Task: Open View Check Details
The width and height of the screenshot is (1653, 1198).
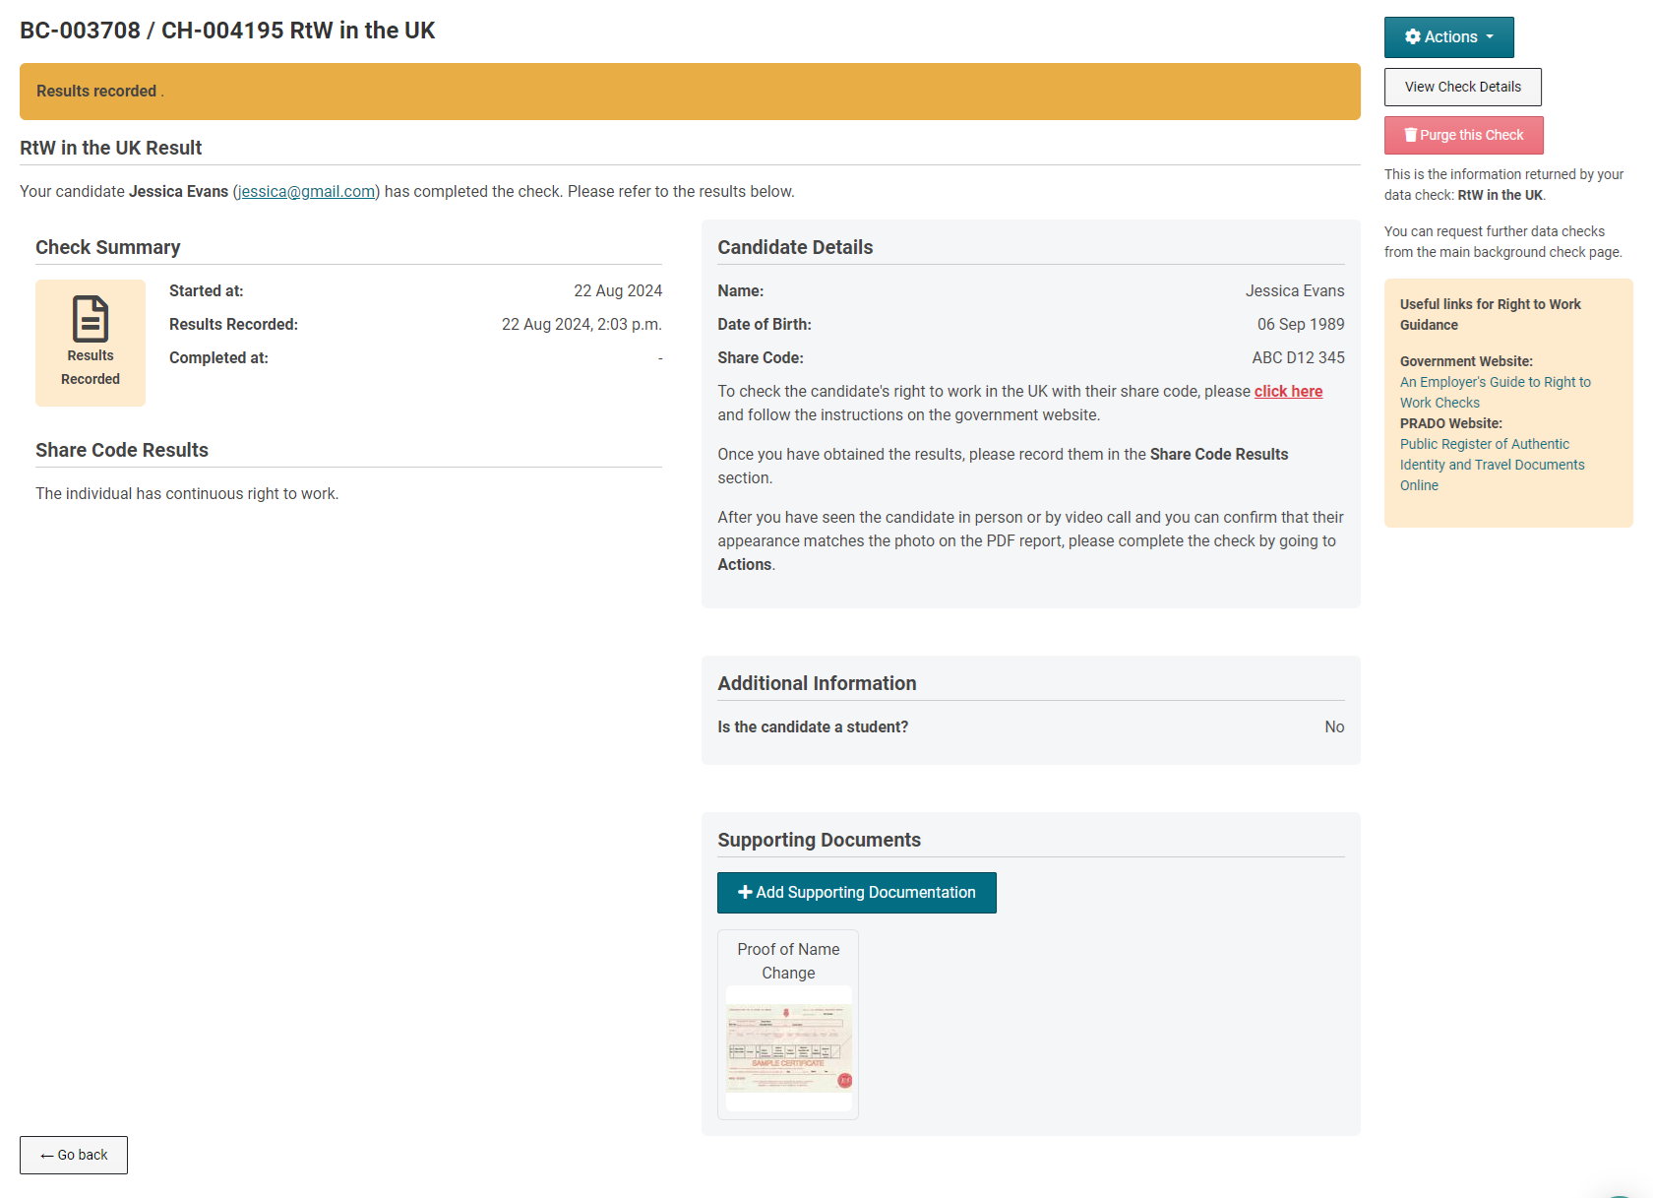Action: click(1462, 88)
